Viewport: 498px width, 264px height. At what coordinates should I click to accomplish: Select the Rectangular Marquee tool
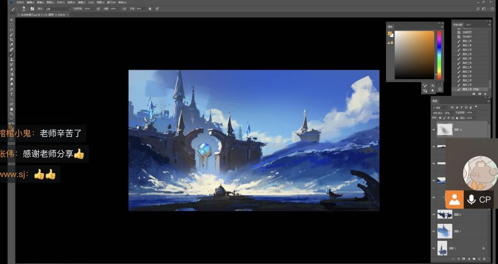point(11,25)
